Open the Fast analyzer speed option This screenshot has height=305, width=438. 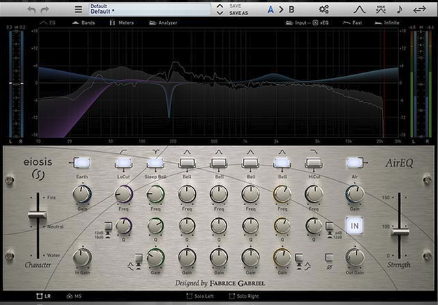(352, 23)
